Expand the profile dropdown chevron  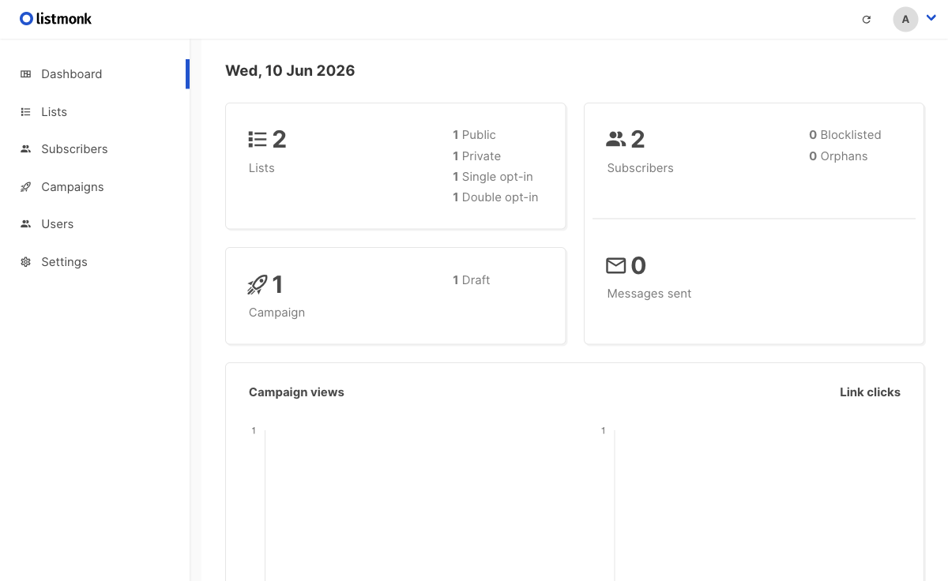931,17
